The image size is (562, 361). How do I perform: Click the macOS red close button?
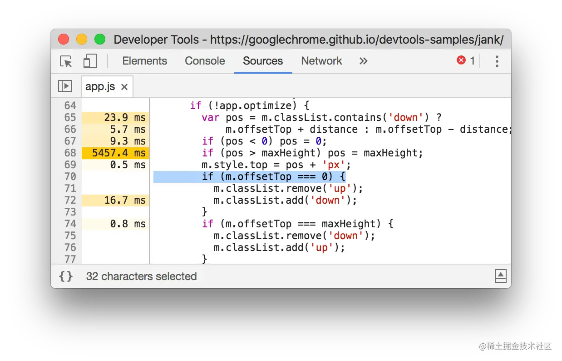(64, 40)
